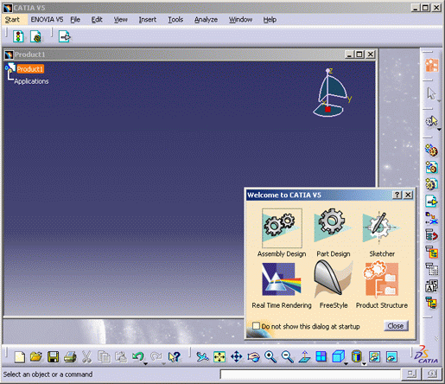Select the Pan tool in view toolbar
Screen dimensions: 445x384
pyautogui.click(x=237, y=357)
